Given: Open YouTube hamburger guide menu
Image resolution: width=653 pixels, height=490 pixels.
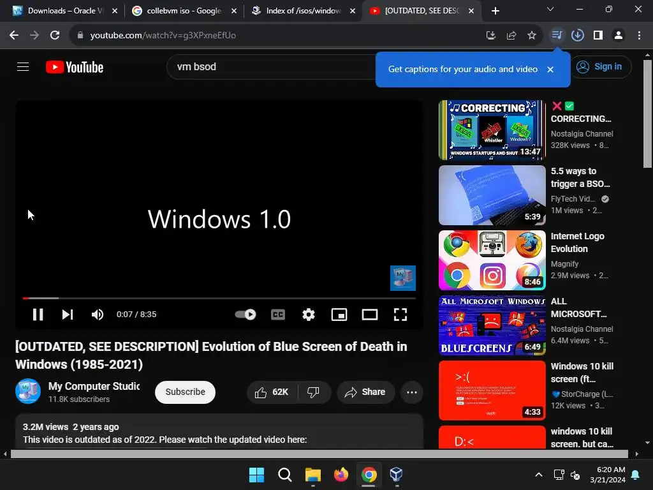Looking at the screenshot, I should pyautogui.click(x=23, y=66).
